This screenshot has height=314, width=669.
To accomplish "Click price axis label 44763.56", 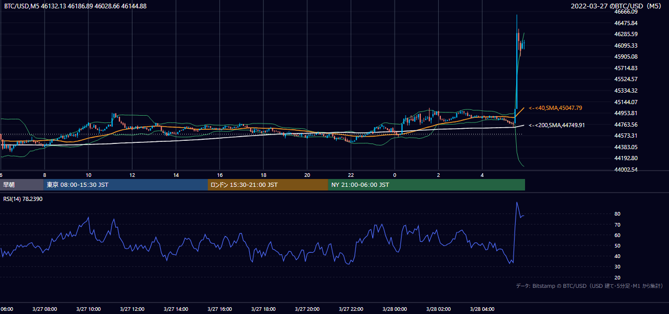I will 626,125.
